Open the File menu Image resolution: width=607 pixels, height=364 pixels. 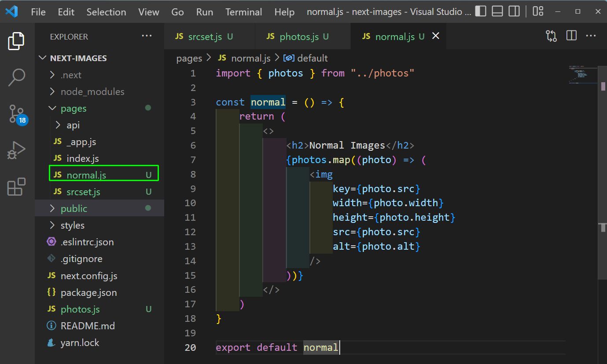[x=38, y=12]
